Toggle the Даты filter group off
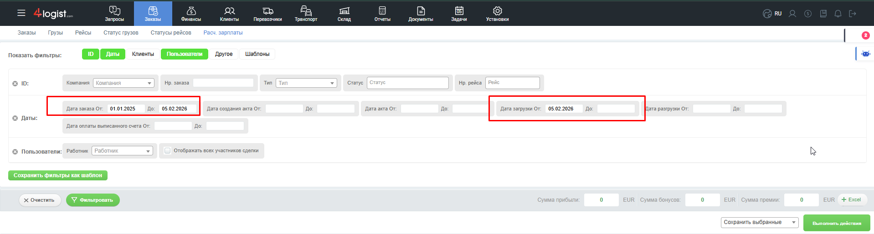 [113, 54]
